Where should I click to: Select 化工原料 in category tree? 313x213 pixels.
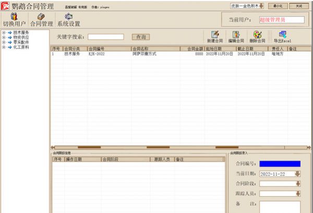[x=21, y=47]
